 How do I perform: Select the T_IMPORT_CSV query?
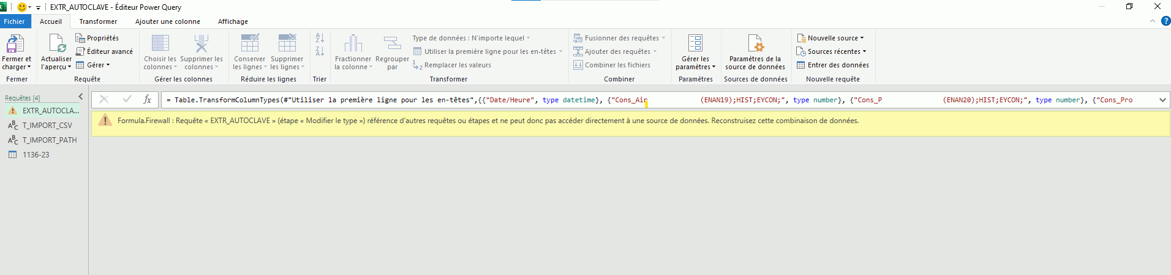[x=47, y=126]
